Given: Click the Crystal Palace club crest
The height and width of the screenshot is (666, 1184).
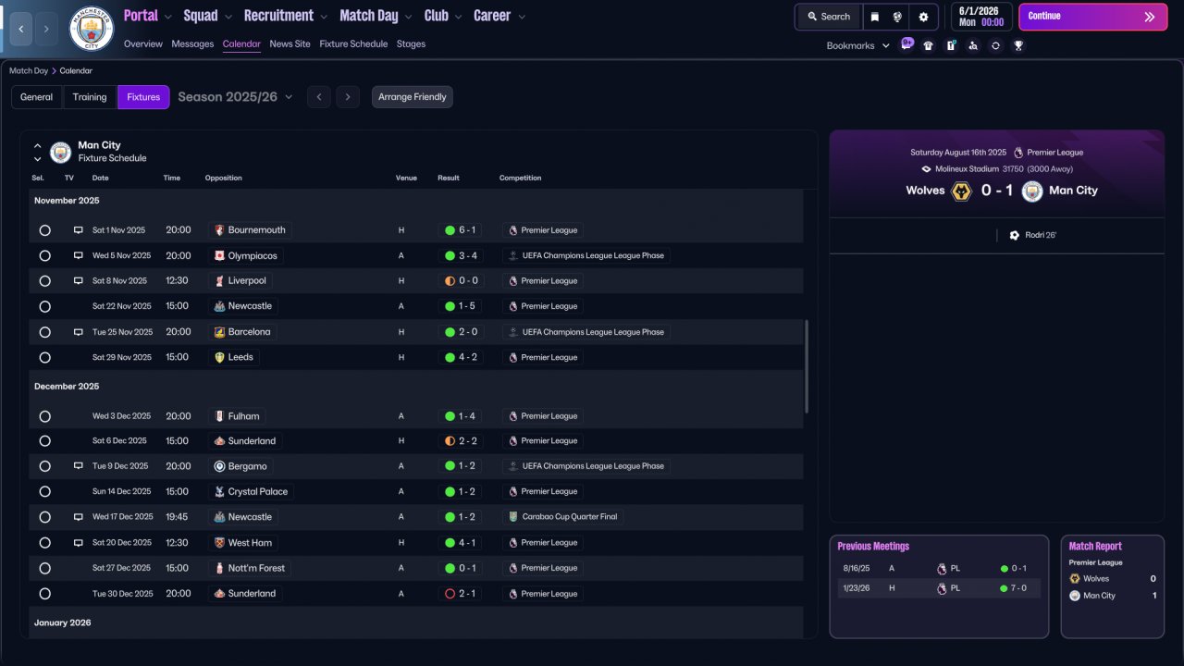Looking at the screenshot, I should [x=219, y=492].
